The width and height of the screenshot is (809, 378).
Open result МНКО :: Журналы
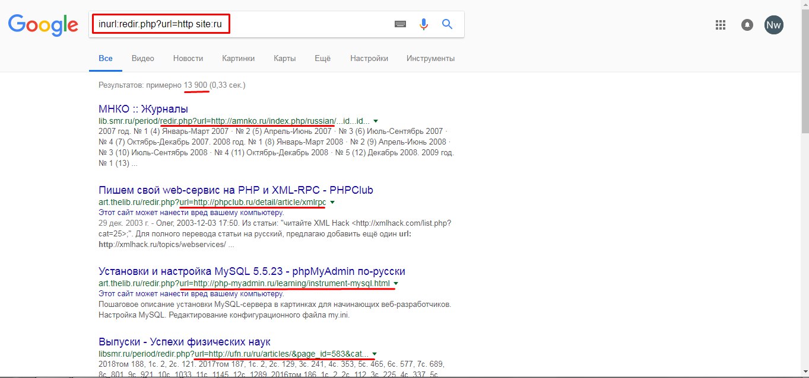click(143, 109)
